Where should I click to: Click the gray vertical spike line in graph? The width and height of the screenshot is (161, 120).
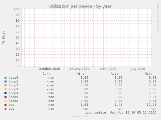(58, 37)
